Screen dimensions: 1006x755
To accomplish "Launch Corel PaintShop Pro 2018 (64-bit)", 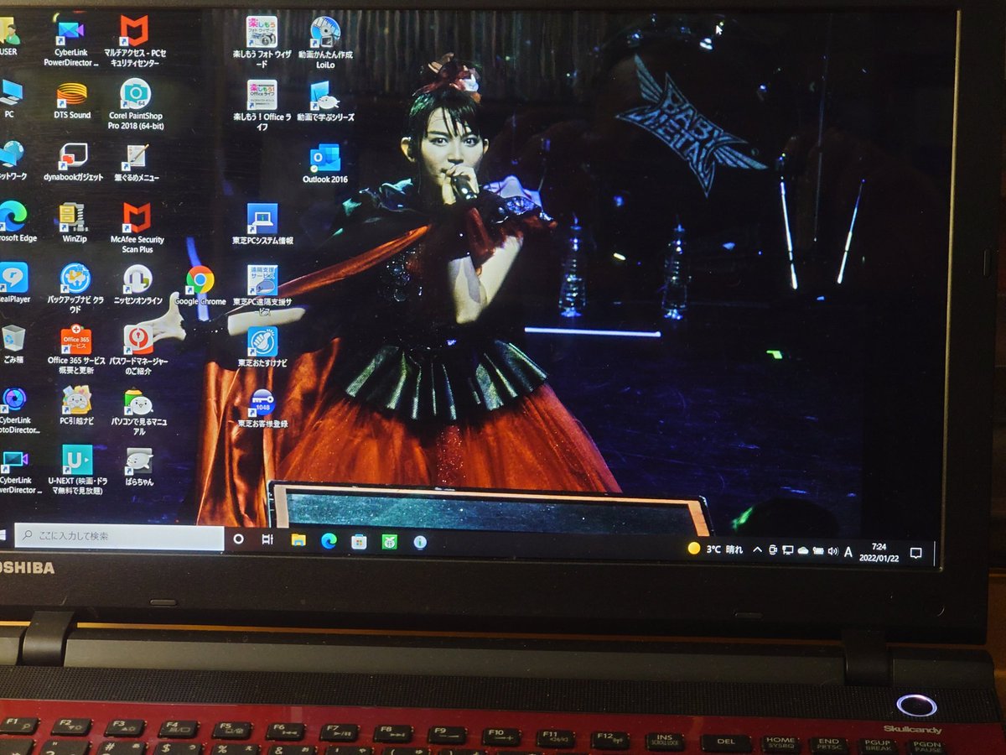I will click(135, 104).
